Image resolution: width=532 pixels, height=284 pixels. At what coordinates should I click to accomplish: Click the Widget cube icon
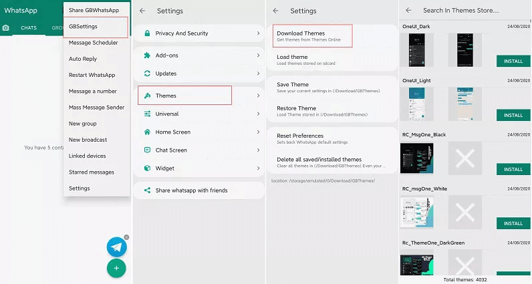(x=147, y=168)
